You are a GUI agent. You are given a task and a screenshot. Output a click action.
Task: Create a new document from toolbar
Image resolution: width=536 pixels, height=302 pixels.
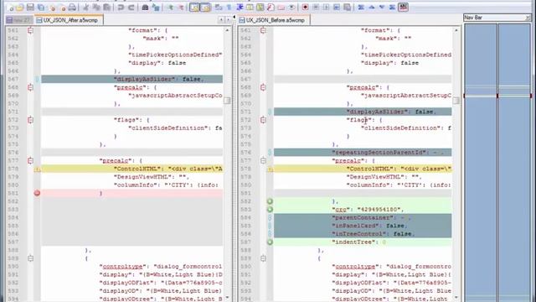[x=11, y=8]
